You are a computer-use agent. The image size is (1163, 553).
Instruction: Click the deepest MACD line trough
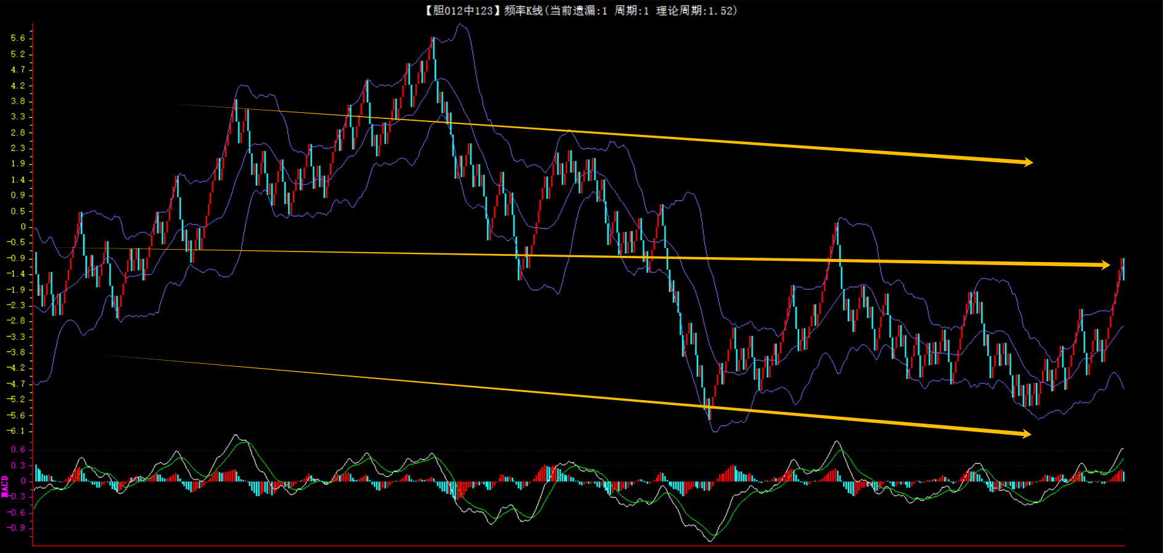click(x=710, y=540)
